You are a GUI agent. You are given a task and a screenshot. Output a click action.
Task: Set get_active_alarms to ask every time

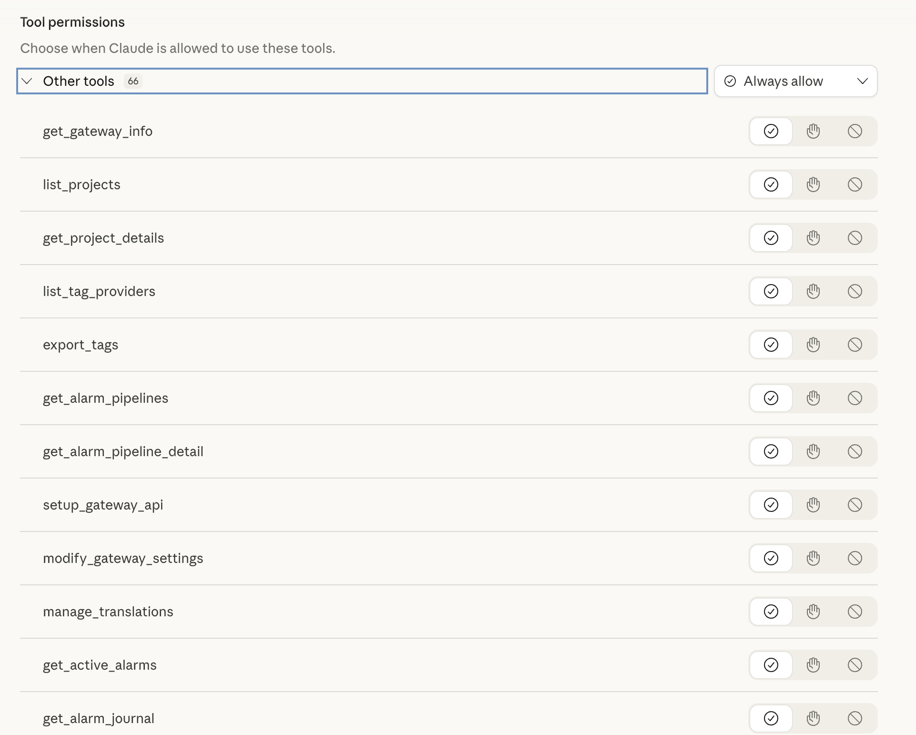[x=813, y=665]
